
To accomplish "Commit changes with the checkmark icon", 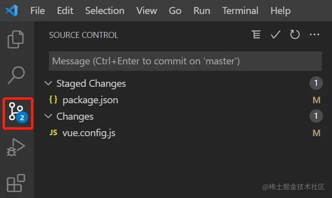I will (275, 34).
